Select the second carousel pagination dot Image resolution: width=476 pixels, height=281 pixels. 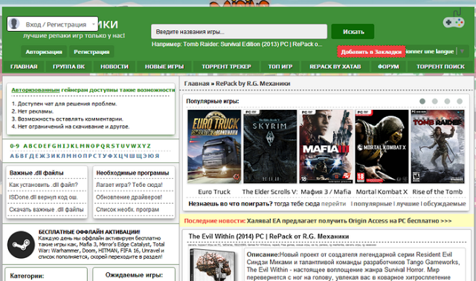click(434, 102)
